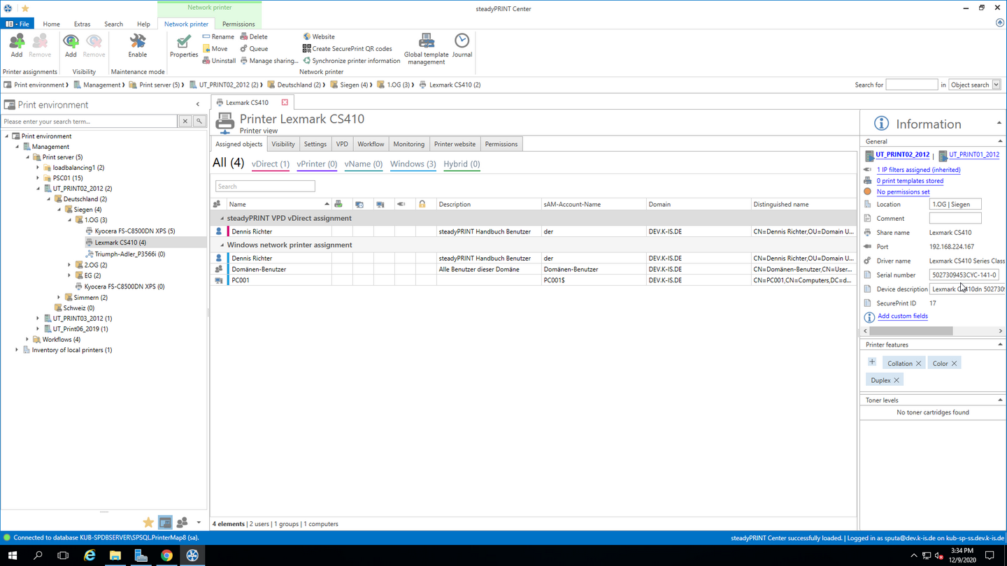The width and height of the screenshot is (1007, 566).
Task: Switch to the Monitoring tab
Action: click(408, 144)
